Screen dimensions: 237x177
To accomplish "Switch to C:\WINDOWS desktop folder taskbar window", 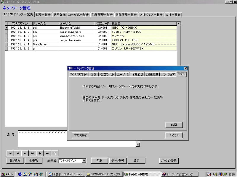I will coord(104,174).
